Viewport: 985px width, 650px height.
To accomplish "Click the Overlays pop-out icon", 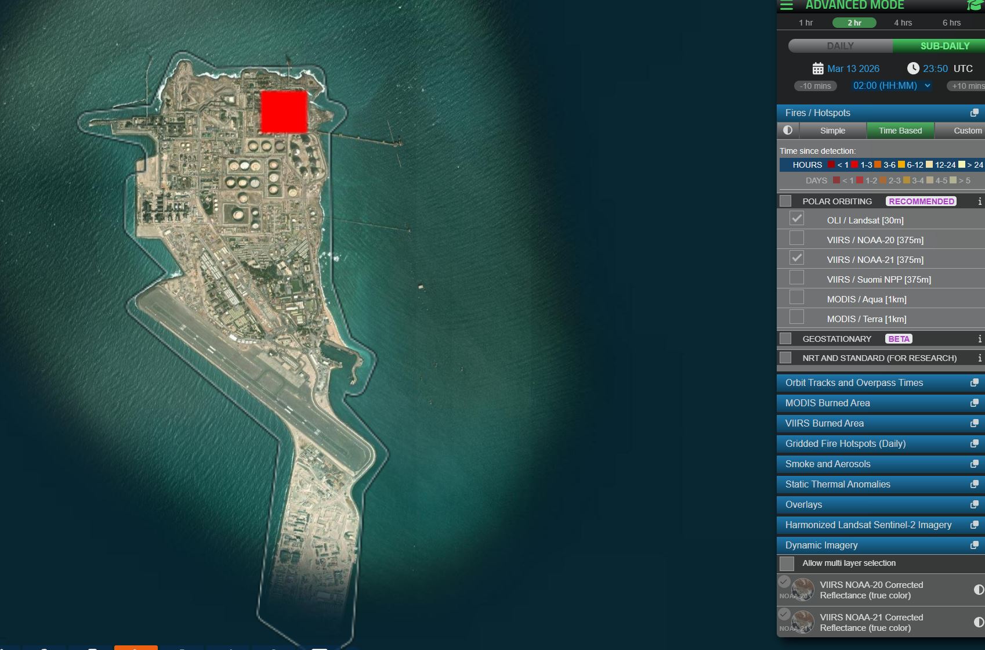I will (x=975, y=504).
